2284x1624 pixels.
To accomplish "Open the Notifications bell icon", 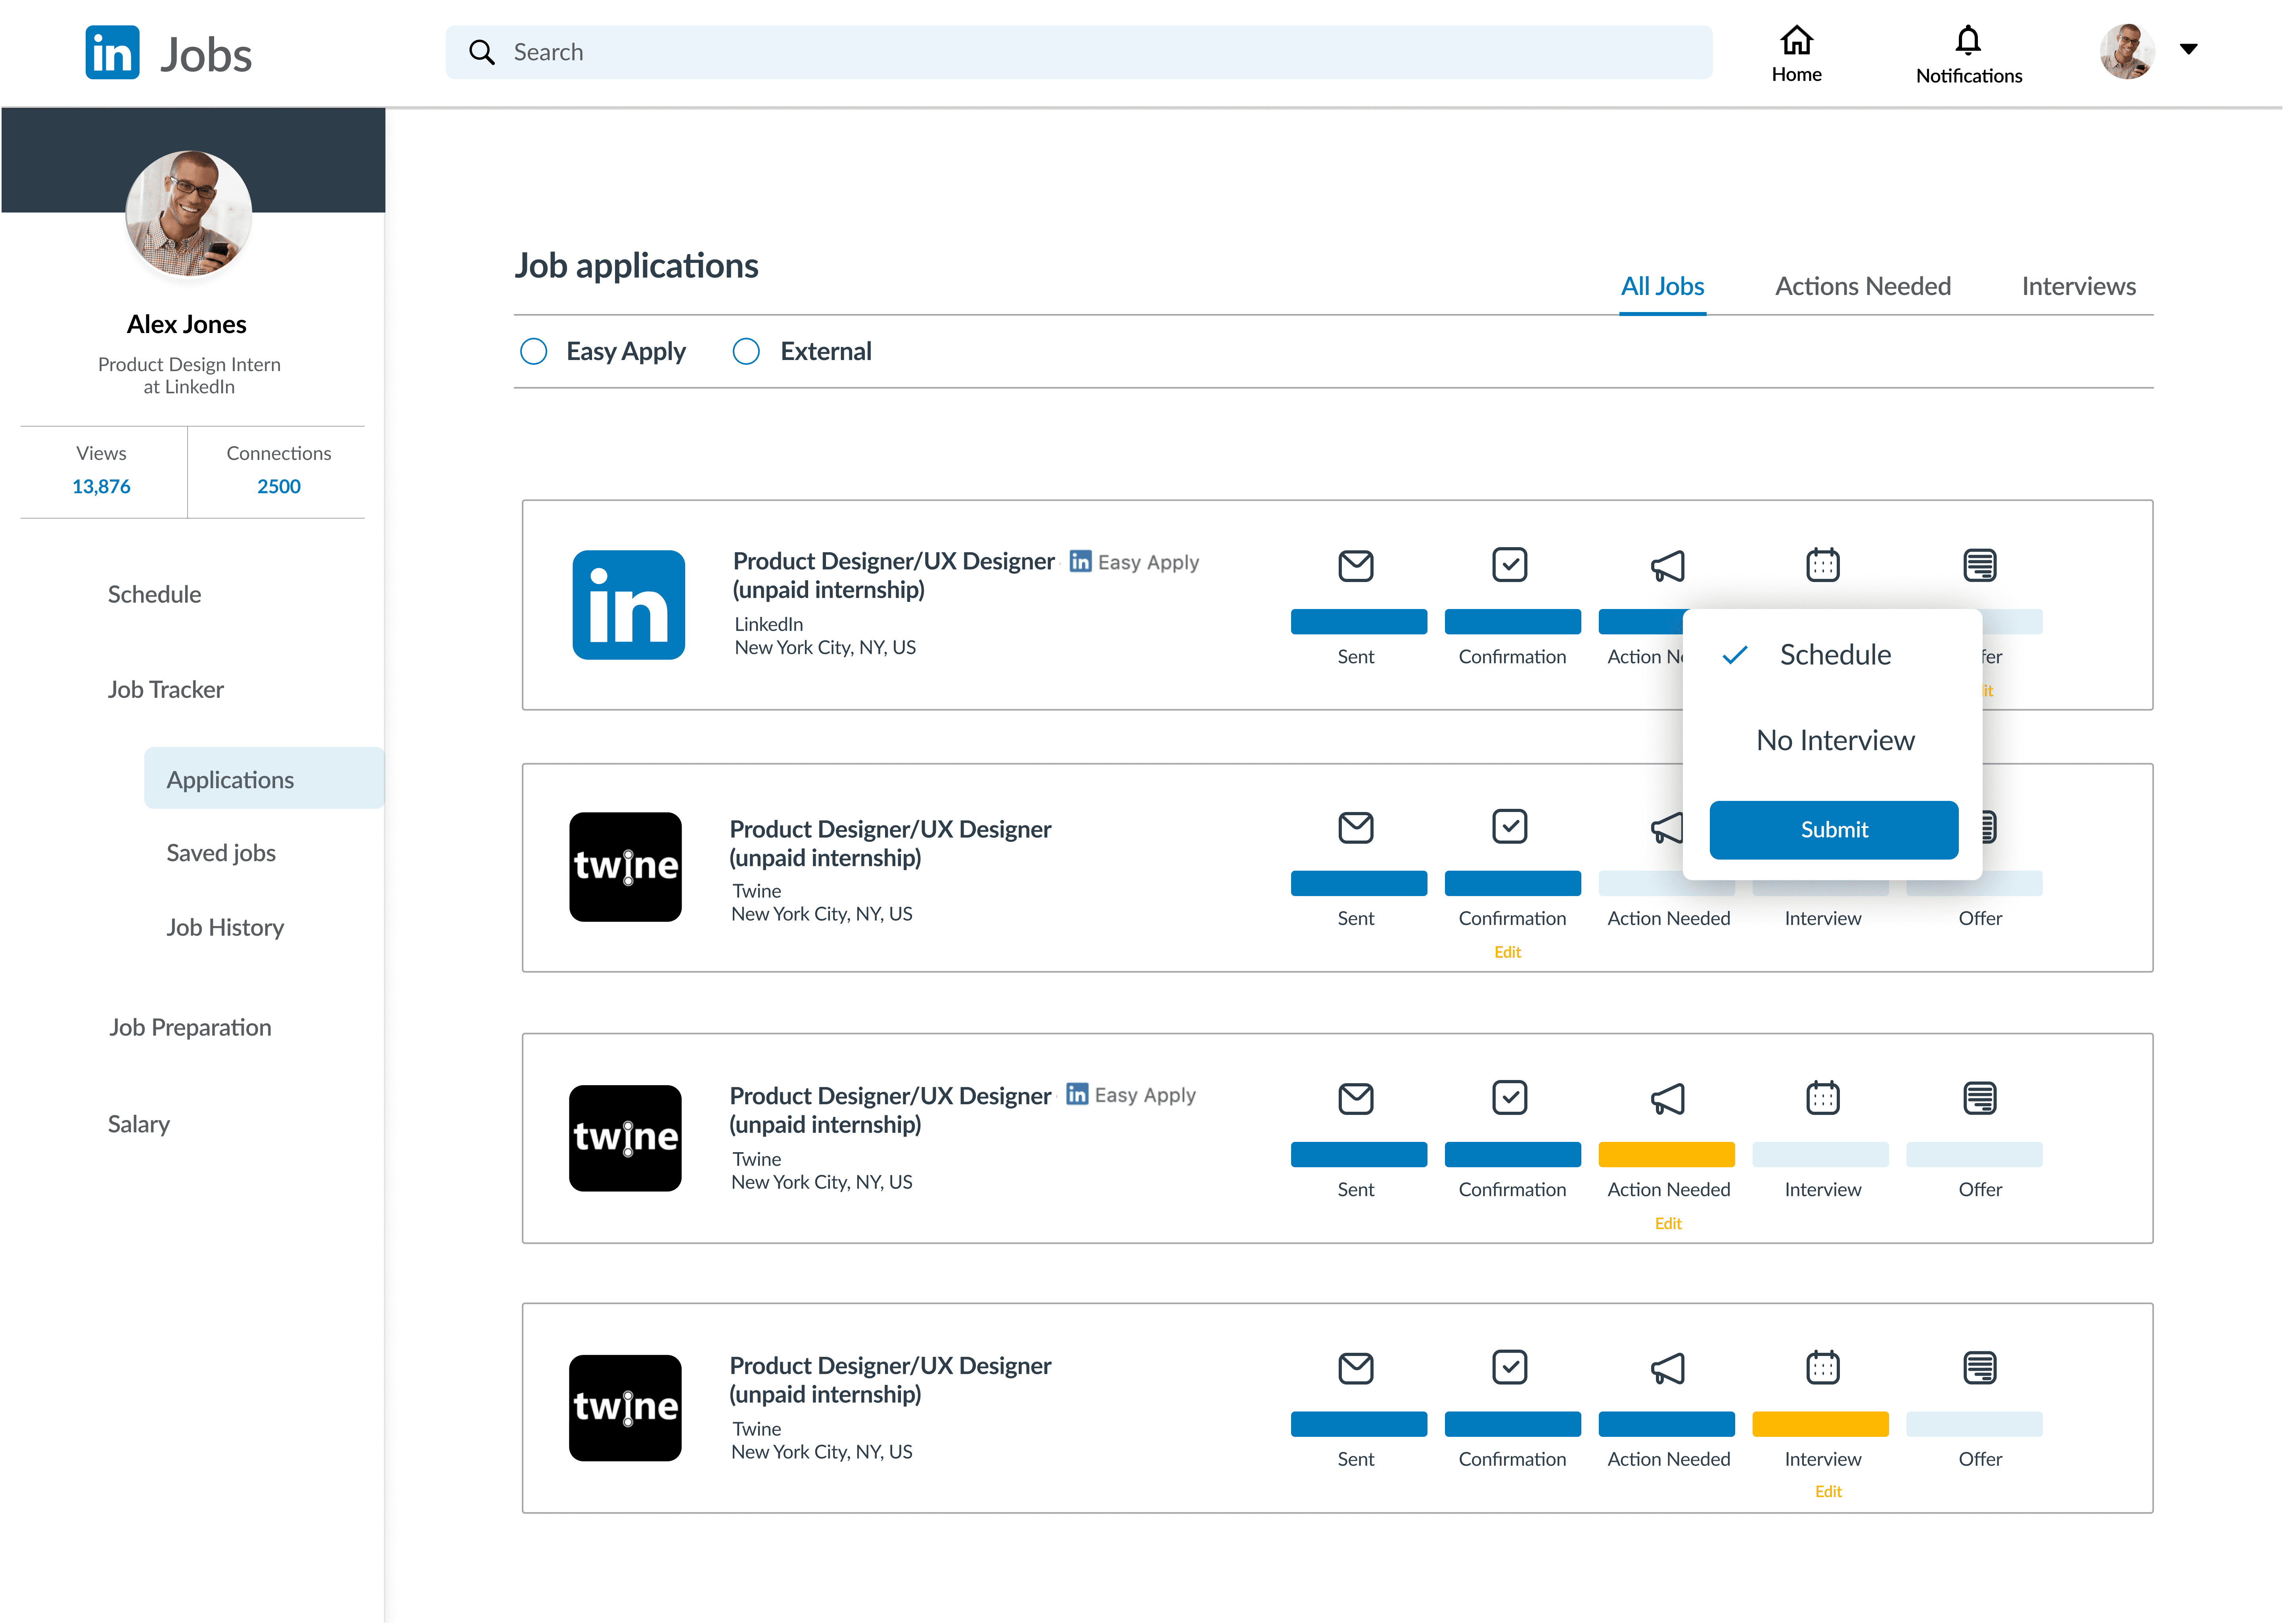I will pyautogui.click(x=1967, y=40).
